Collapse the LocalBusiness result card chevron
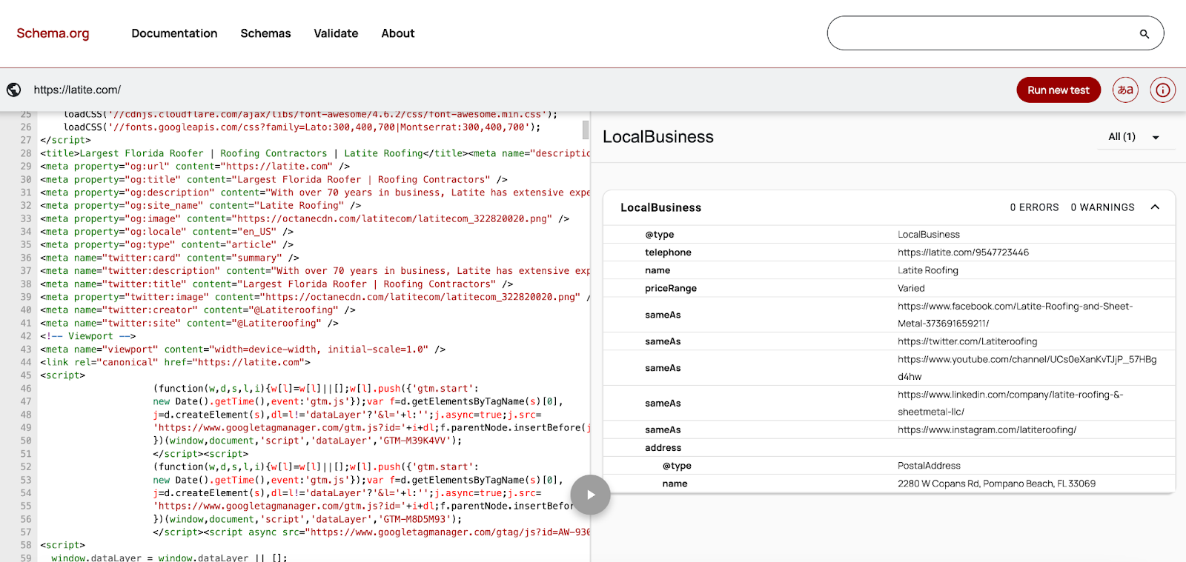Image resolution: width=1186 pixels, height=562 pixels. [1155, 207]
